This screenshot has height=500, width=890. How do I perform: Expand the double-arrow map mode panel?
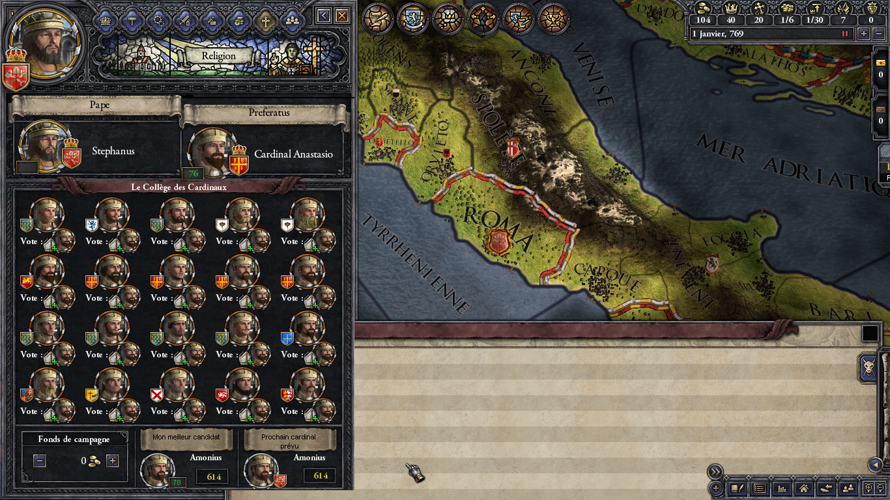click(715, 471)
